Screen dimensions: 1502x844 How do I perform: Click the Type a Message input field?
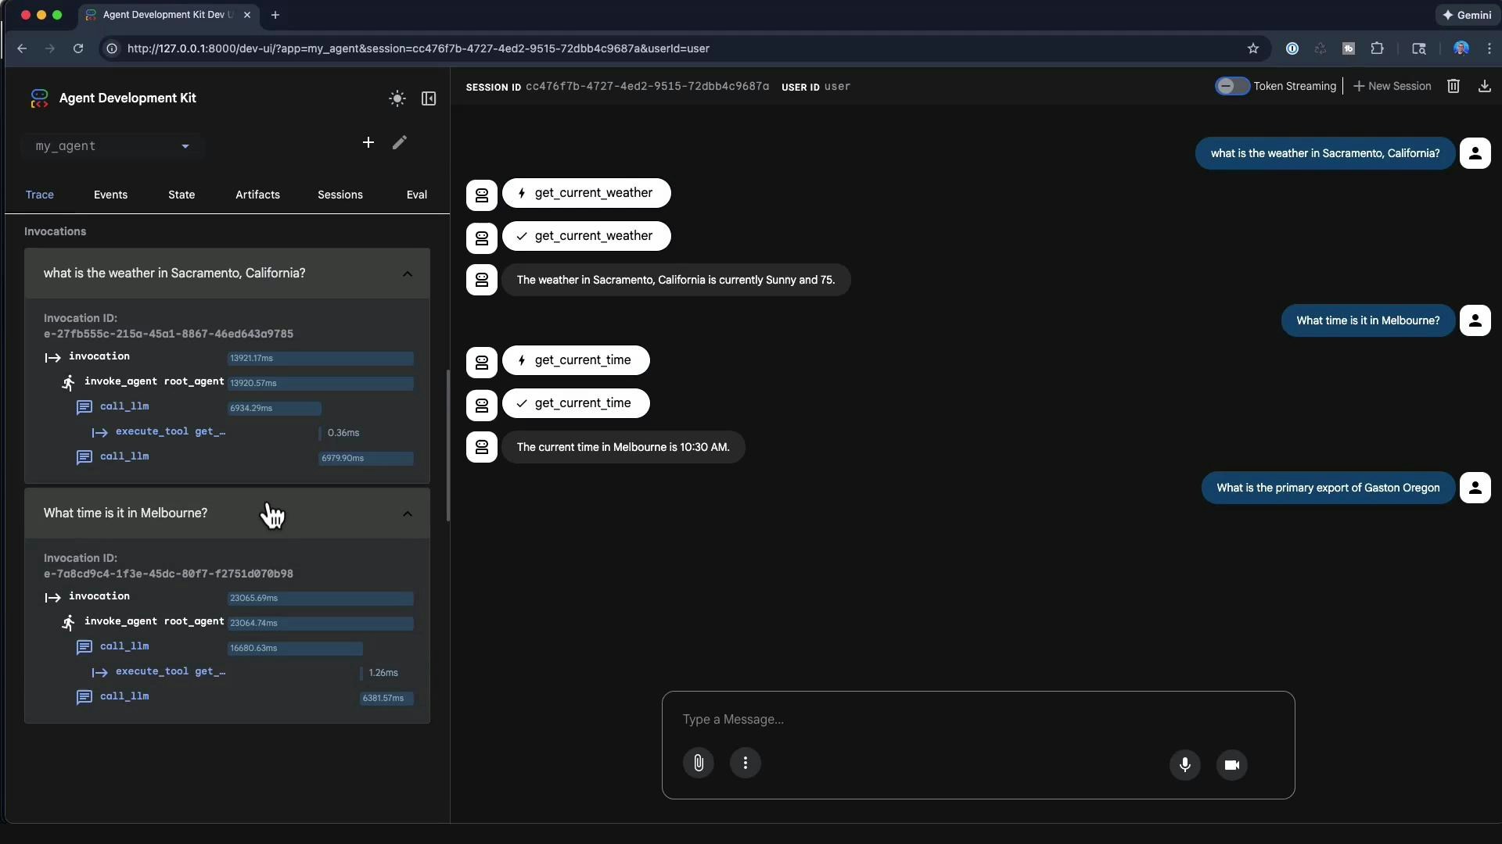pyautogui.click(x=861, y=719)
